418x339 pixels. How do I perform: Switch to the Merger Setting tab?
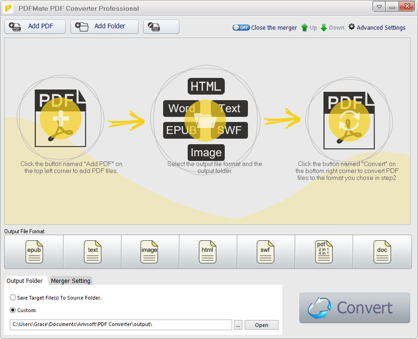[70, 281]
